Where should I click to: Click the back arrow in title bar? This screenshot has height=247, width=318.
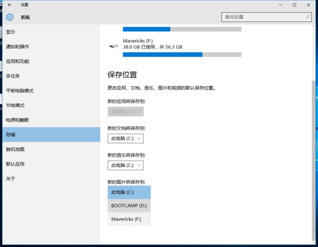click(10, 5)
